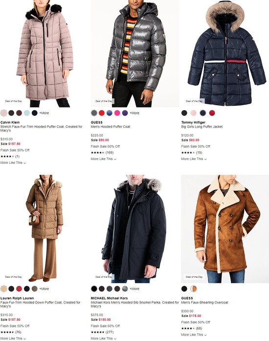Choose the red swatch on GUESS puffer coat
This screenshot has height=341, width=269.
coord(102,113)
